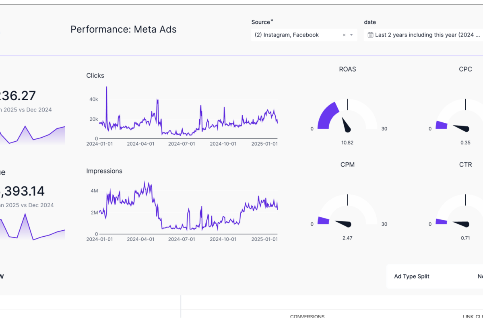Expand the Source filter dropdown arrow
483x322 pixels.
pos(351,35)
